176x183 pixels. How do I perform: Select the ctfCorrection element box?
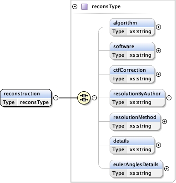point(132,74)
